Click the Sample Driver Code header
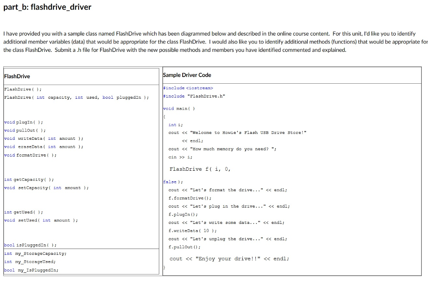The image size is (428, 290). 187,75
